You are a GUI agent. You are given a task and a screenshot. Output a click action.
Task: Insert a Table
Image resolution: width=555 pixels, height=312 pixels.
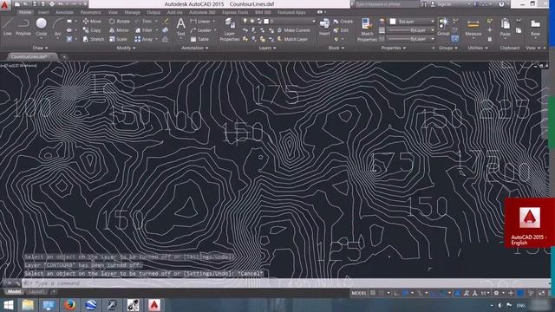pos(199,39)
